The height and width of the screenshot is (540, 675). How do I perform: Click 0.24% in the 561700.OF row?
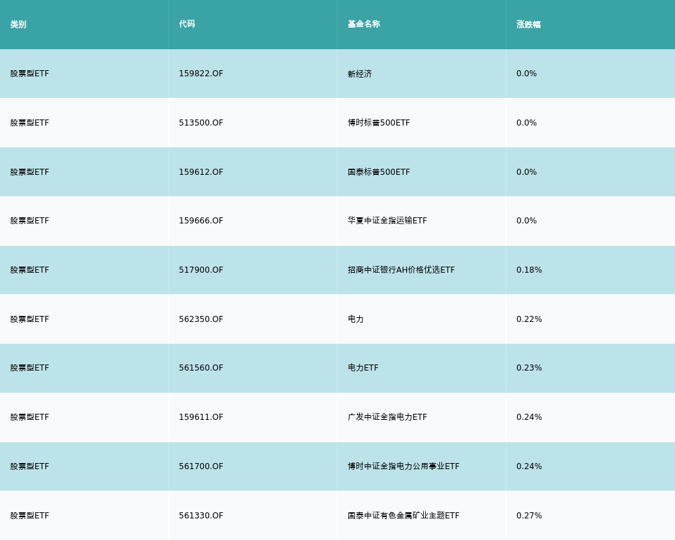coord(529,466)
